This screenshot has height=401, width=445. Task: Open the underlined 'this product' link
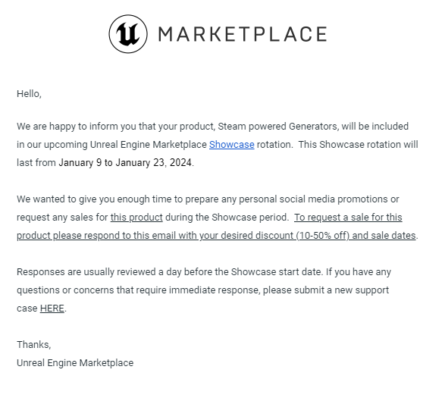(136, 218)
